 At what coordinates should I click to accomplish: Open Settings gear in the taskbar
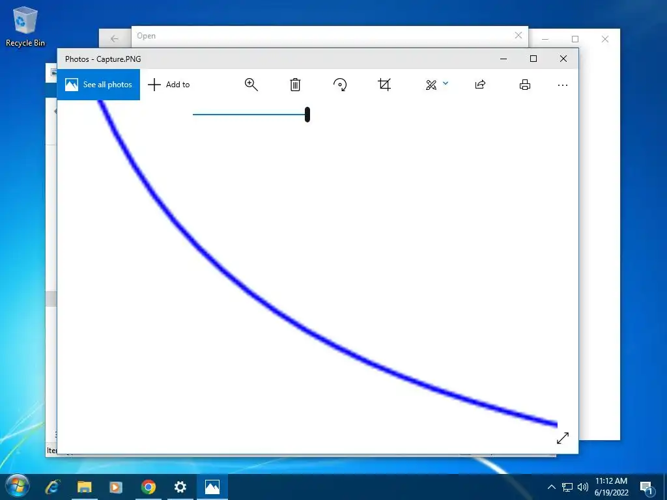click(180, 487)
